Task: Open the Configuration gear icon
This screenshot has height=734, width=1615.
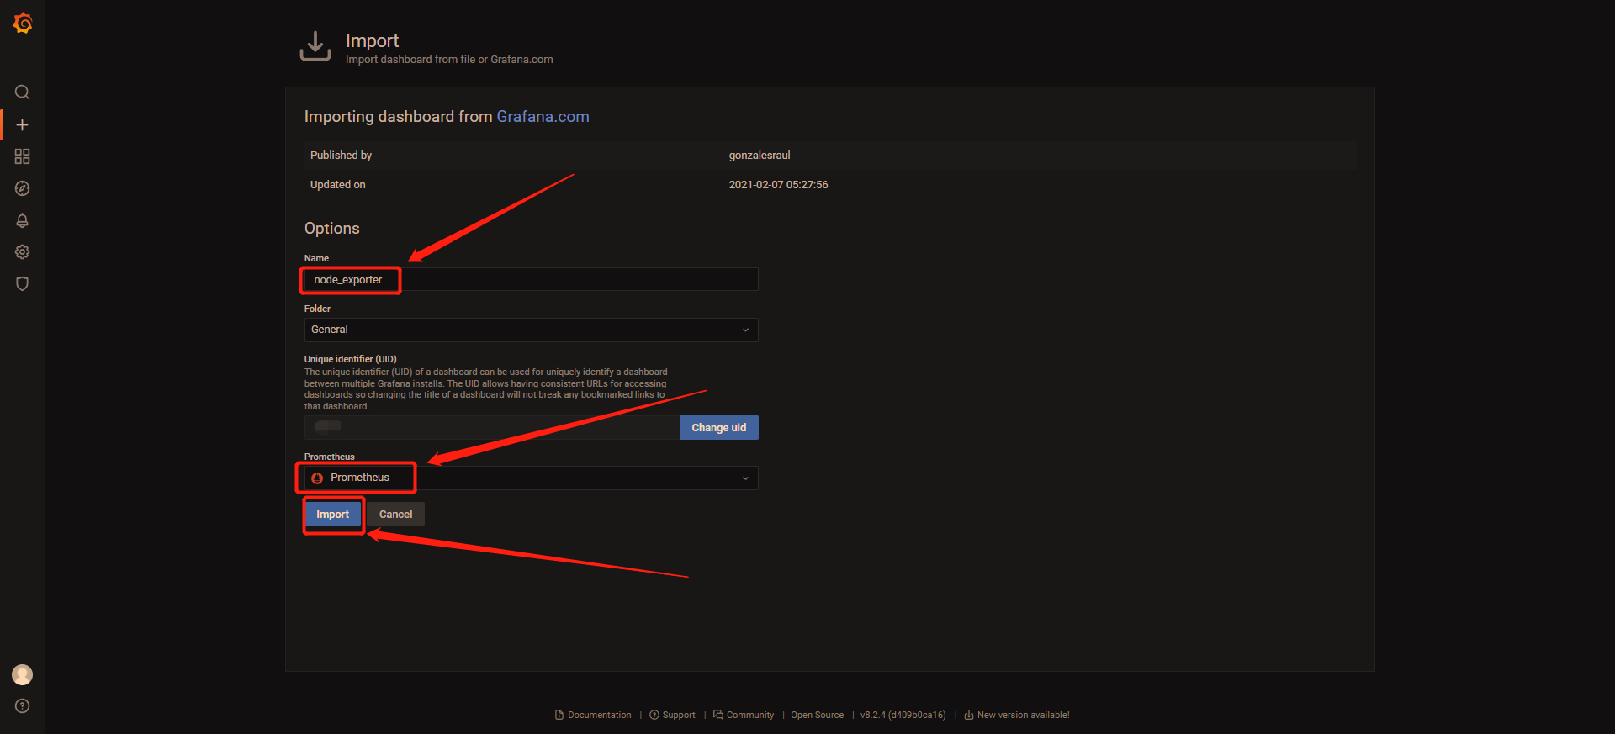Action: (23, 252)
